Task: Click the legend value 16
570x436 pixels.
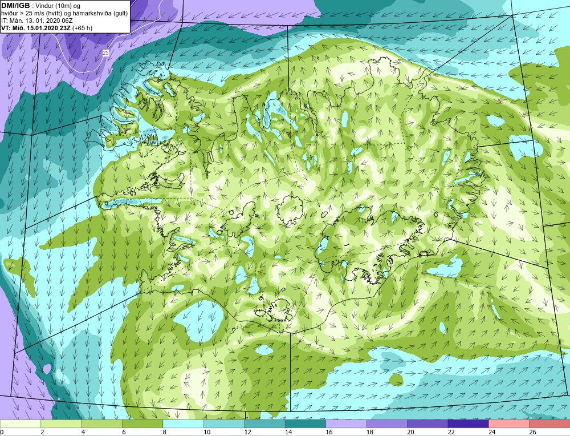Action: (329, 432)
